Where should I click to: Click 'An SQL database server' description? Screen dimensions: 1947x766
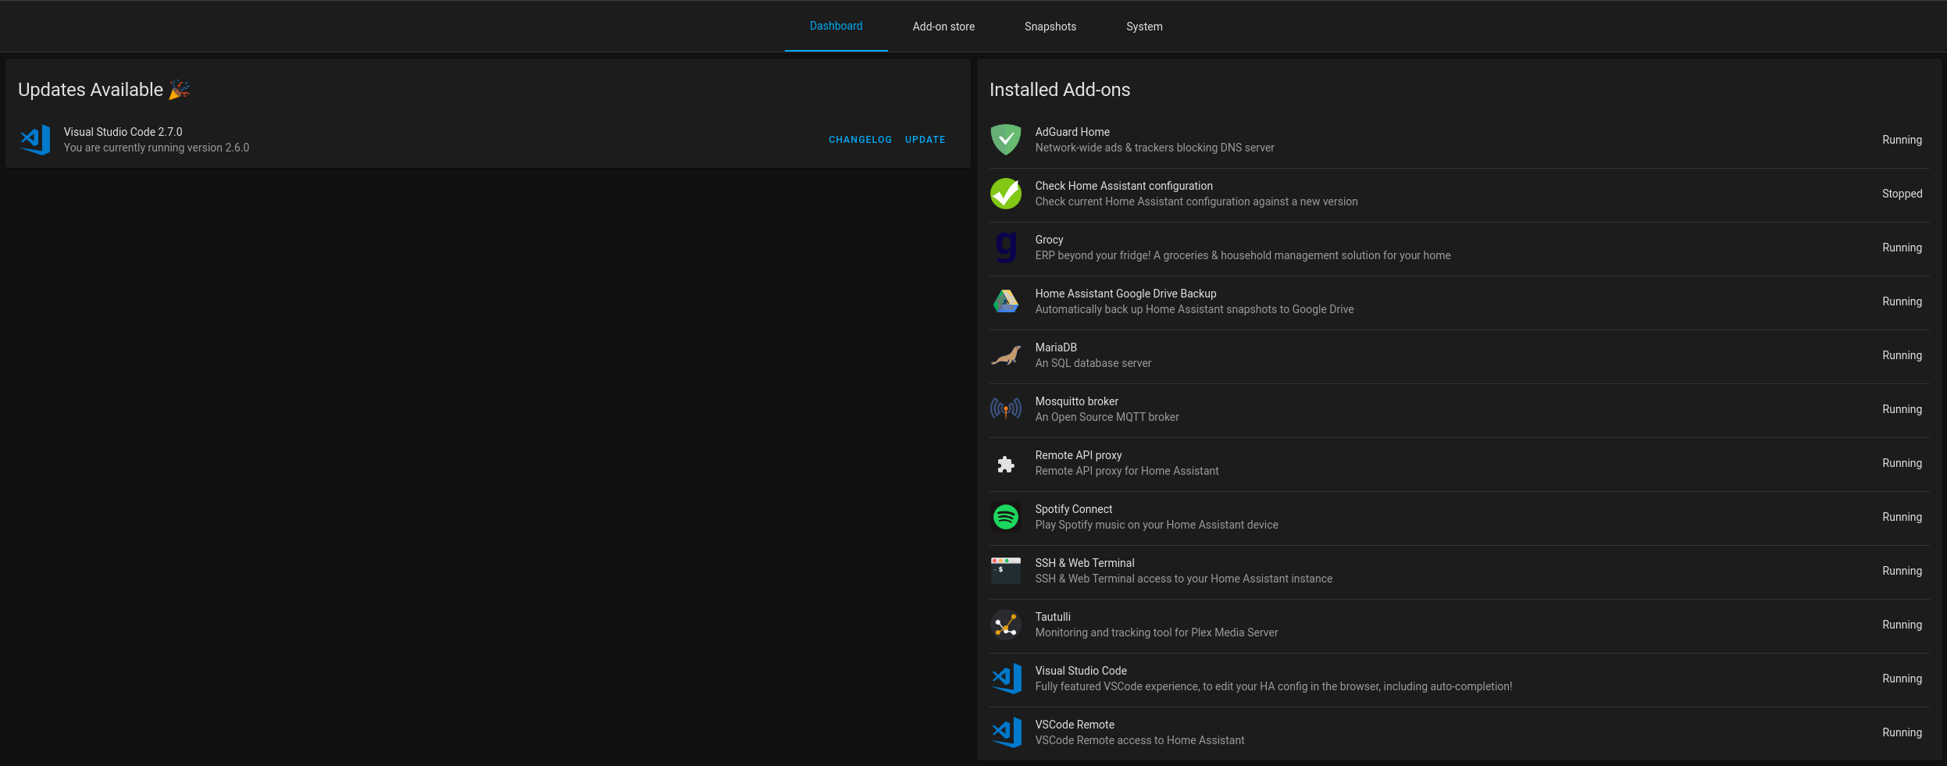pos(1093,363)
